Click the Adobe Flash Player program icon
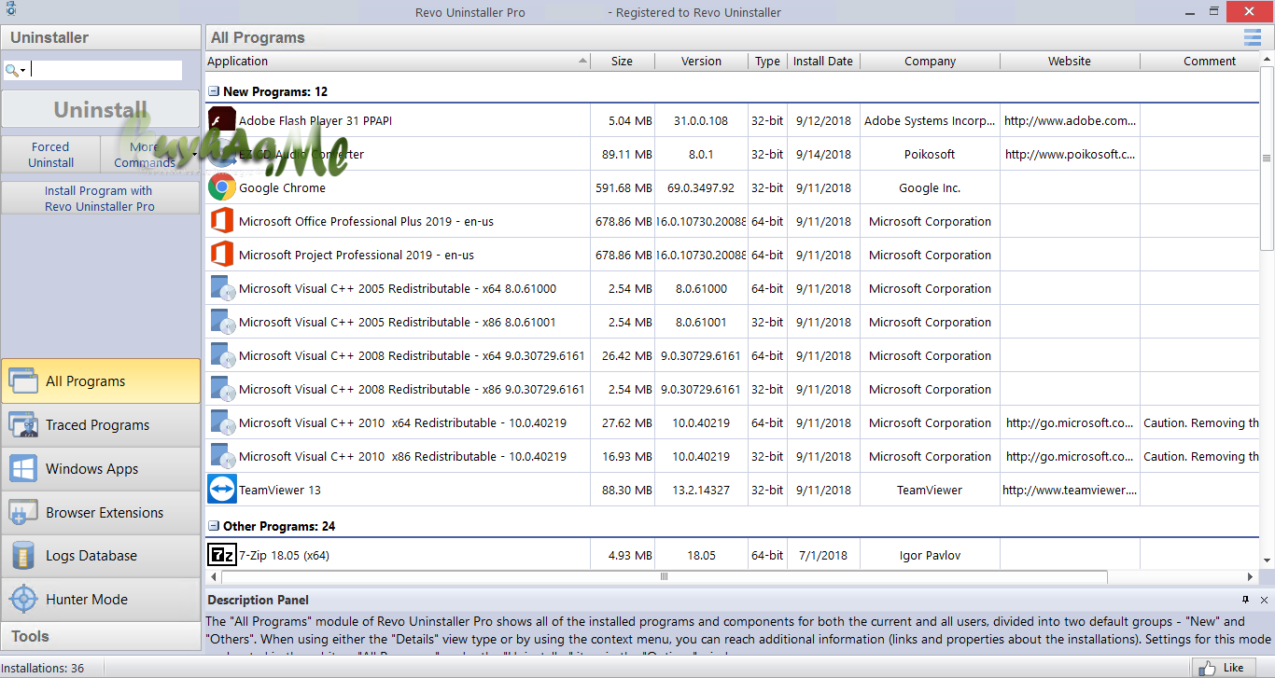The image size is (1275, 678). (x=222, y=120)
